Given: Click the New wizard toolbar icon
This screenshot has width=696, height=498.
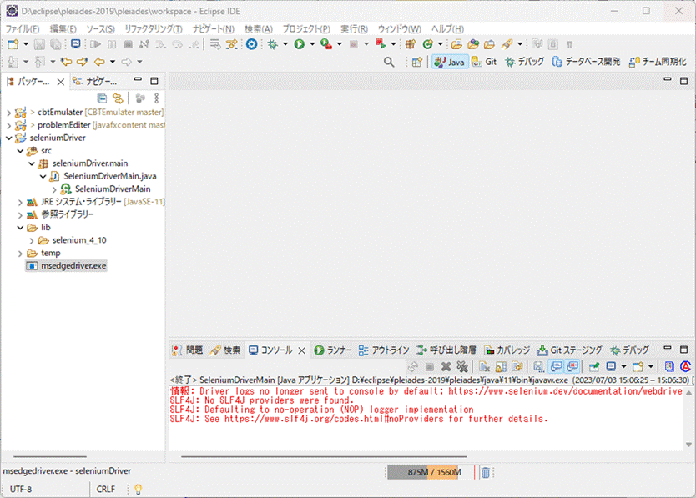Looking at the screenshot, I should coord(13,44).
